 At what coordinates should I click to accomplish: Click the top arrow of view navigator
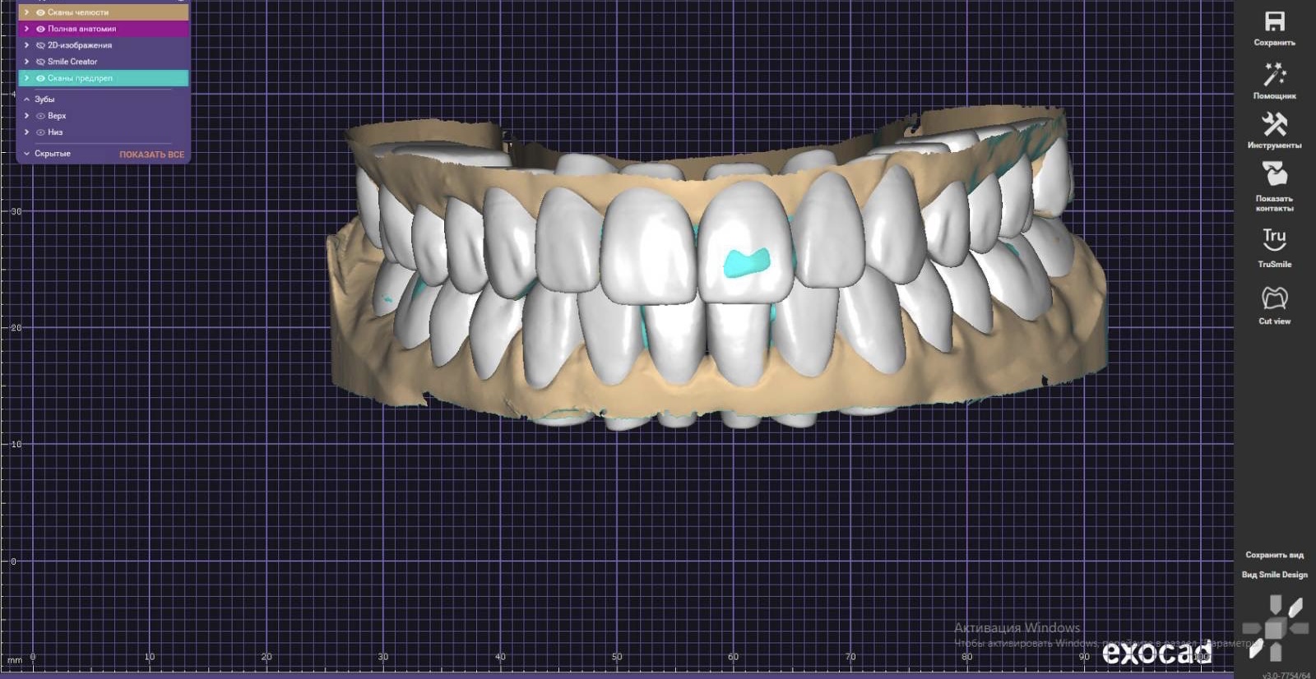click(1275, 606)
